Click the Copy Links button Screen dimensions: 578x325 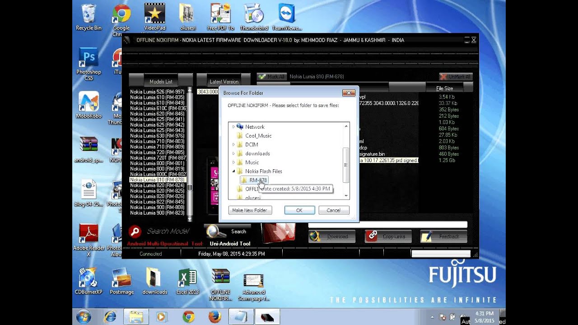click(388, 237)
